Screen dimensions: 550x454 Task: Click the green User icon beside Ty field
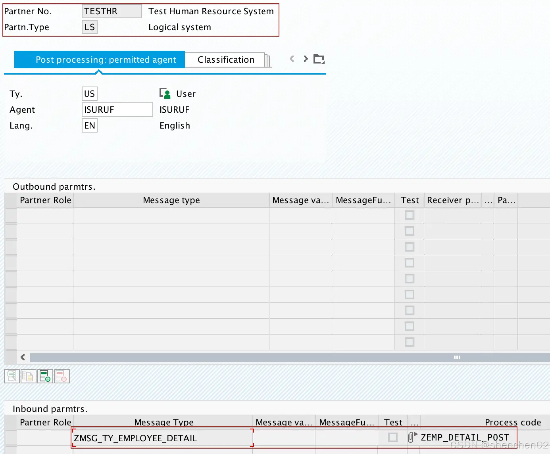(x=165, y=93)
